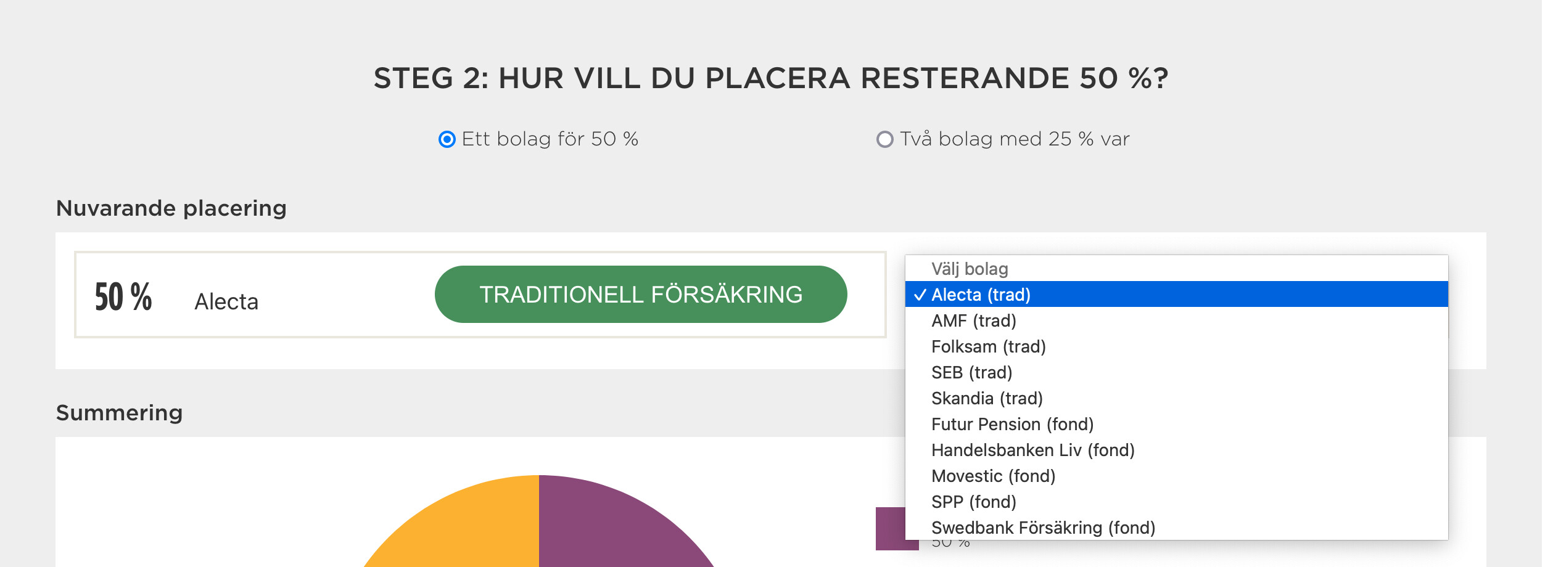This screenshot has height=567, width=1553.
Task: Select 'Två bolag med 25 % var' option
Action: coord(885,139)
